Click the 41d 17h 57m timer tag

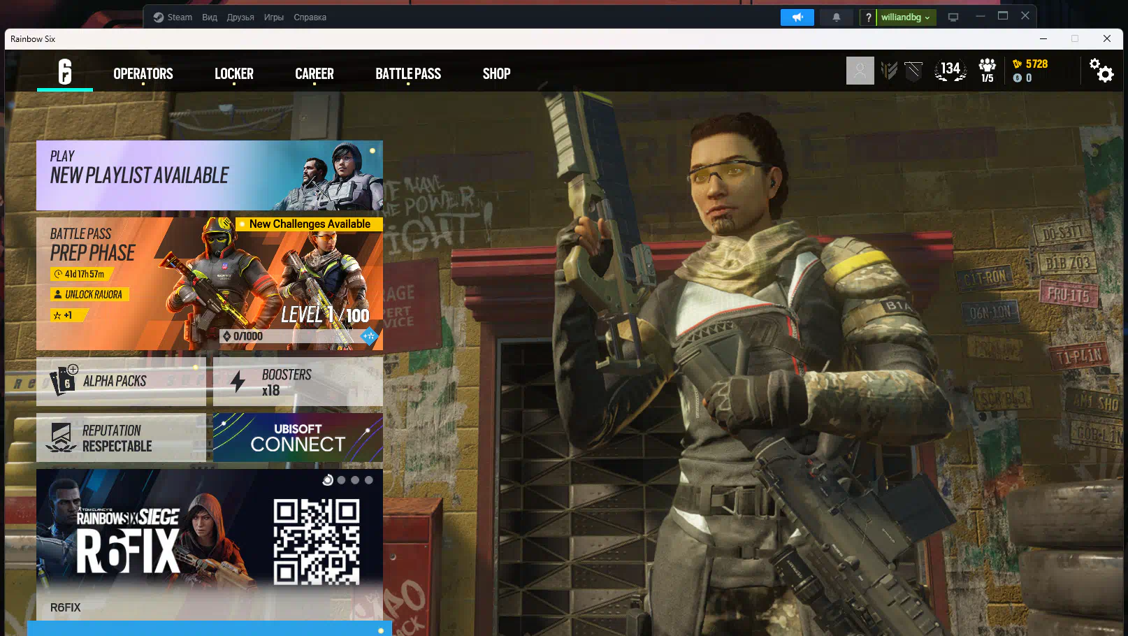tap(82, 274)
